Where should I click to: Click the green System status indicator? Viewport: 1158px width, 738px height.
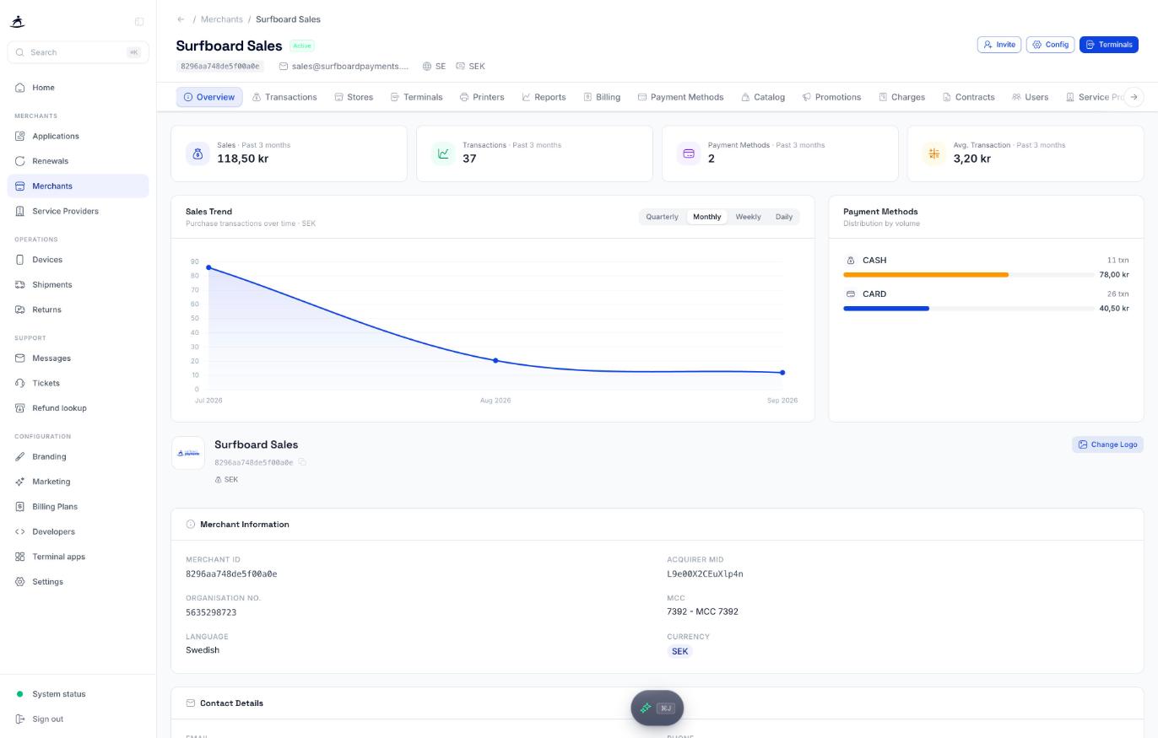tap(20, 694)
